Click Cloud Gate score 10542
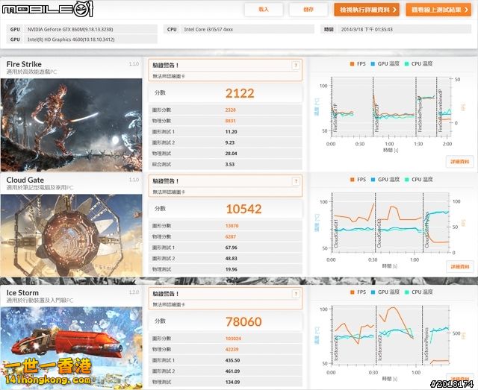This screenshot has height=390, width=478. click(x=243, y=209)
